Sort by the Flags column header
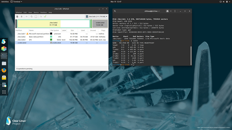This screenshot has height=130, width=232. 103,30
